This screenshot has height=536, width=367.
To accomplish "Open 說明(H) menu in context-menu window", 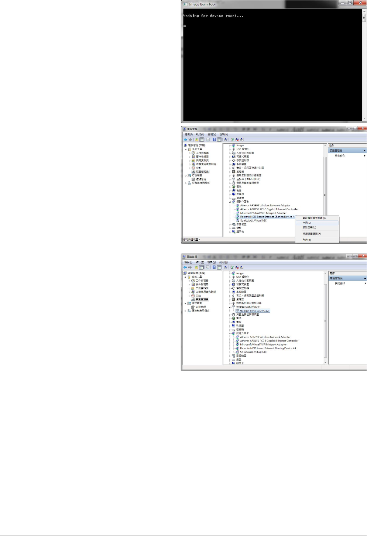I will [224, 135].
